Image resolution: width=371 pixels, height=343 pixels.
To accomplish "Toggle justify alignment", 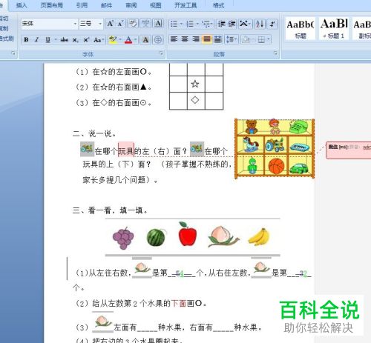I will tap(206, 39).
